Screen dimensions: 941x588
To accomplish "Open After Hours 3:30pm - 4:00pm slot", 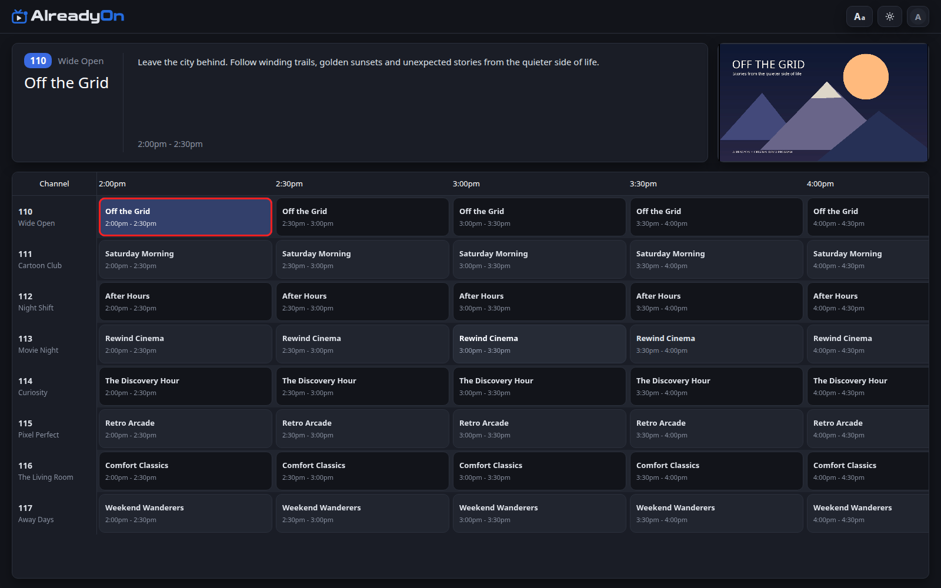I will [x=716, y=302].
